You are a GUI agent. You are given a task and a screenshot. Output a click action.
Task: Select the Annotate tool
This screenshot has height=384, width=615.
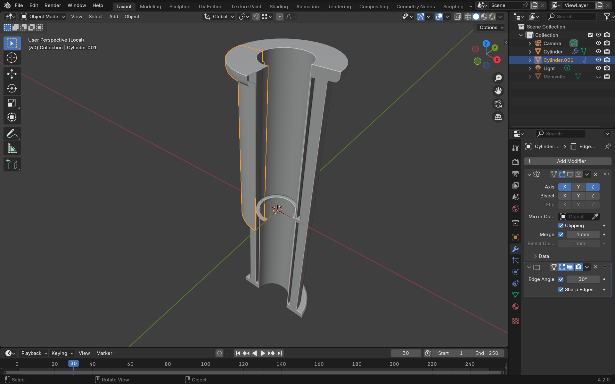(12, 134)
